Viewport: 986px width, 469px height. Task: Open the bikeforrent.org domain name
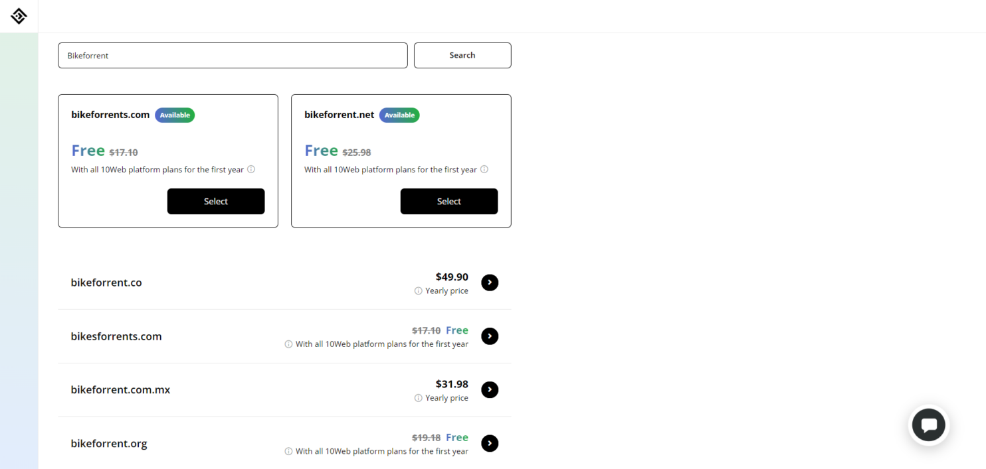(109, 443)
